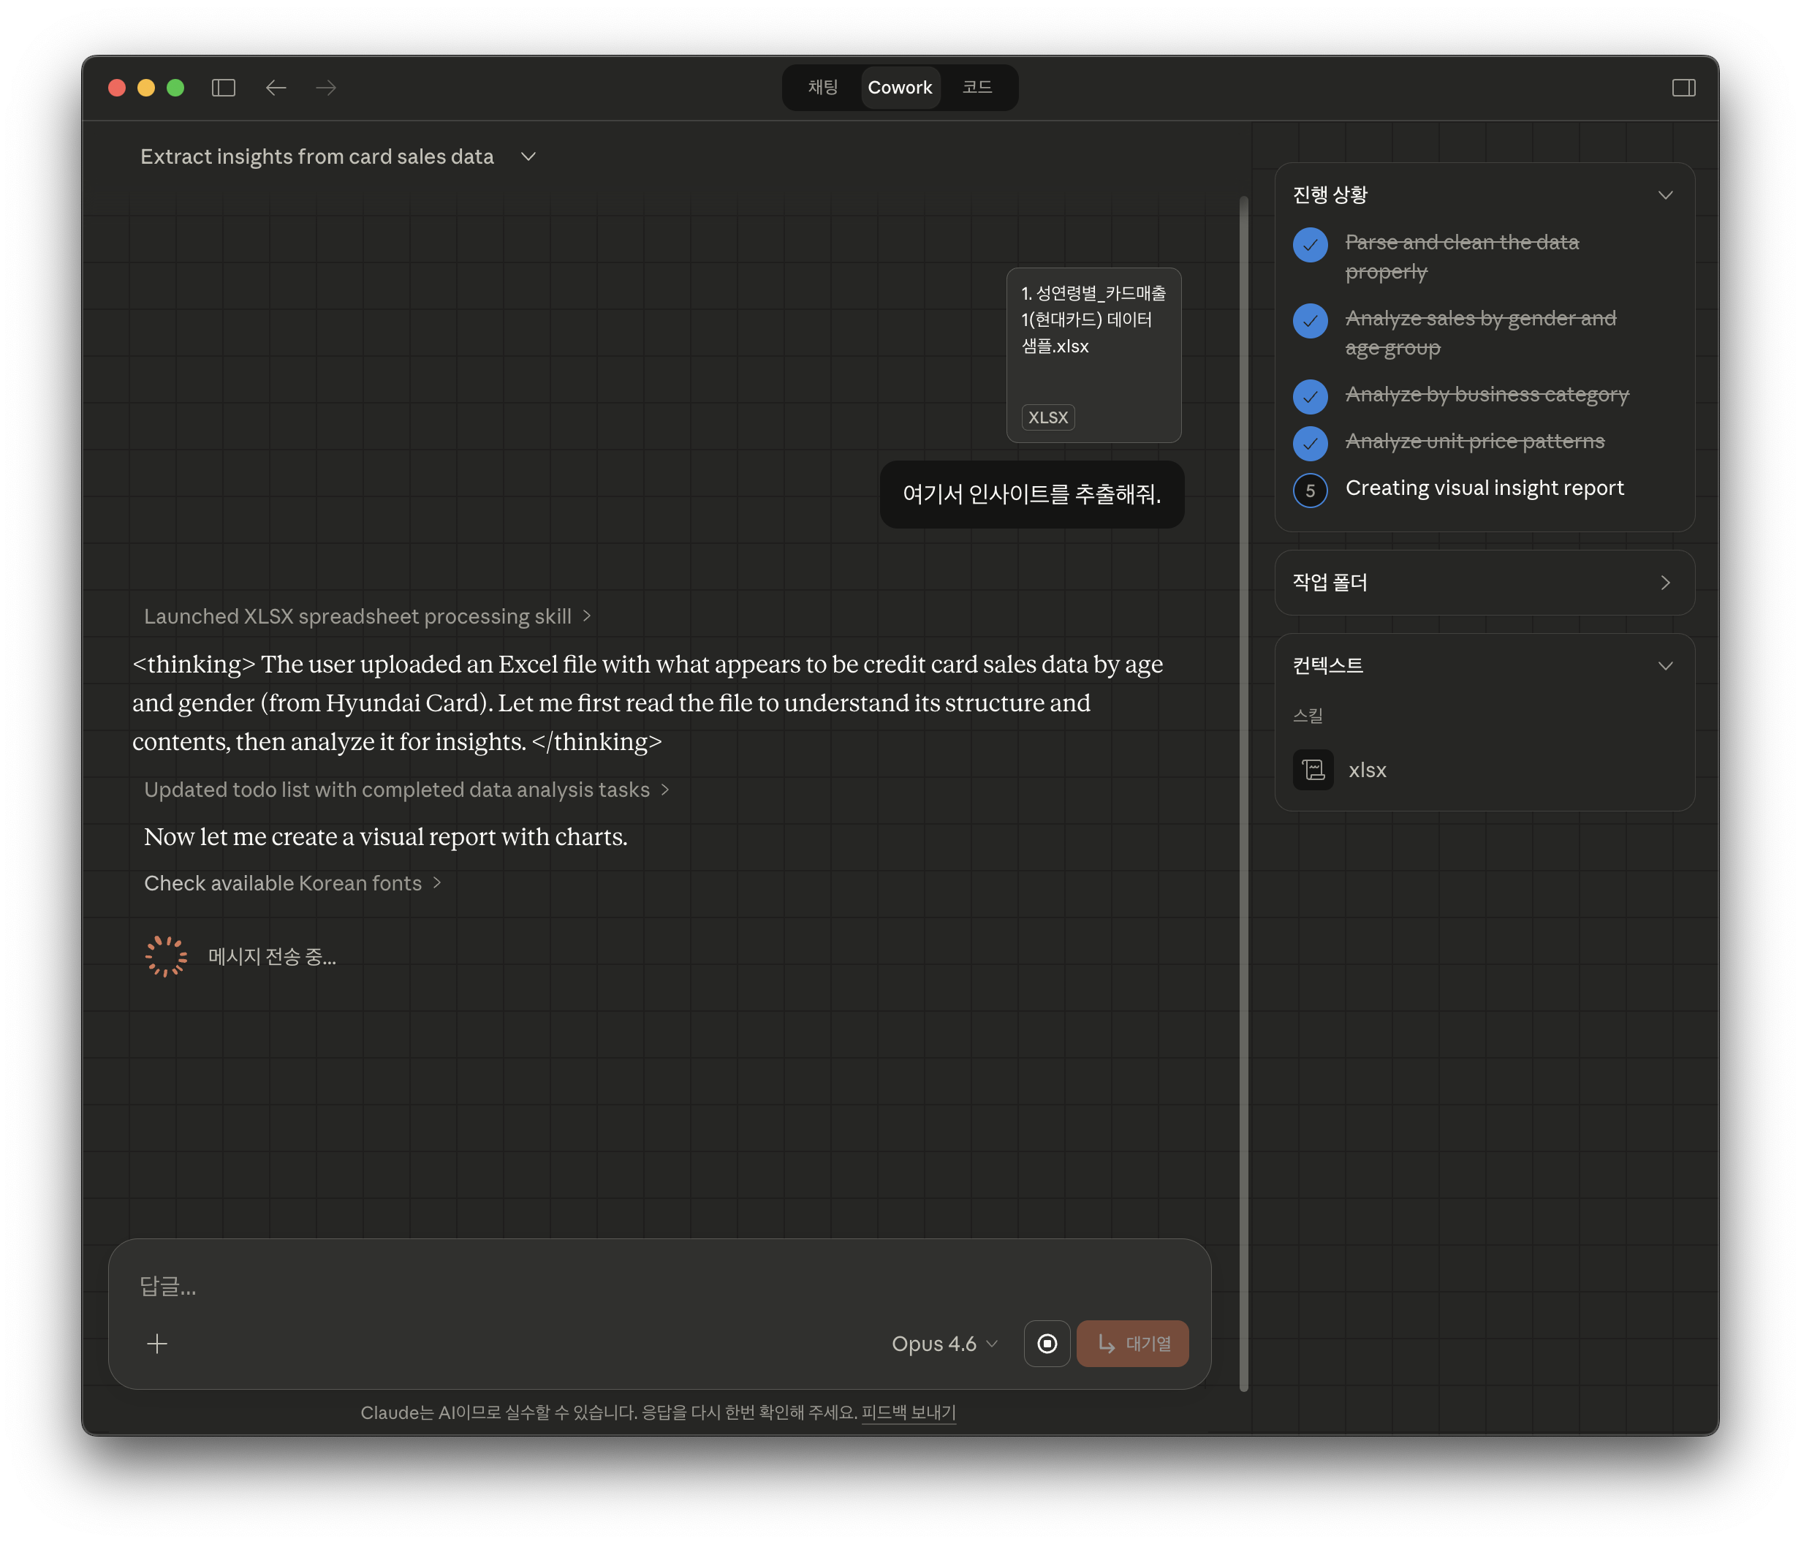Toggle the right side panel icon
Image resolution: width=1801 pixels, height=1544 pixels.
point(1683,88)
